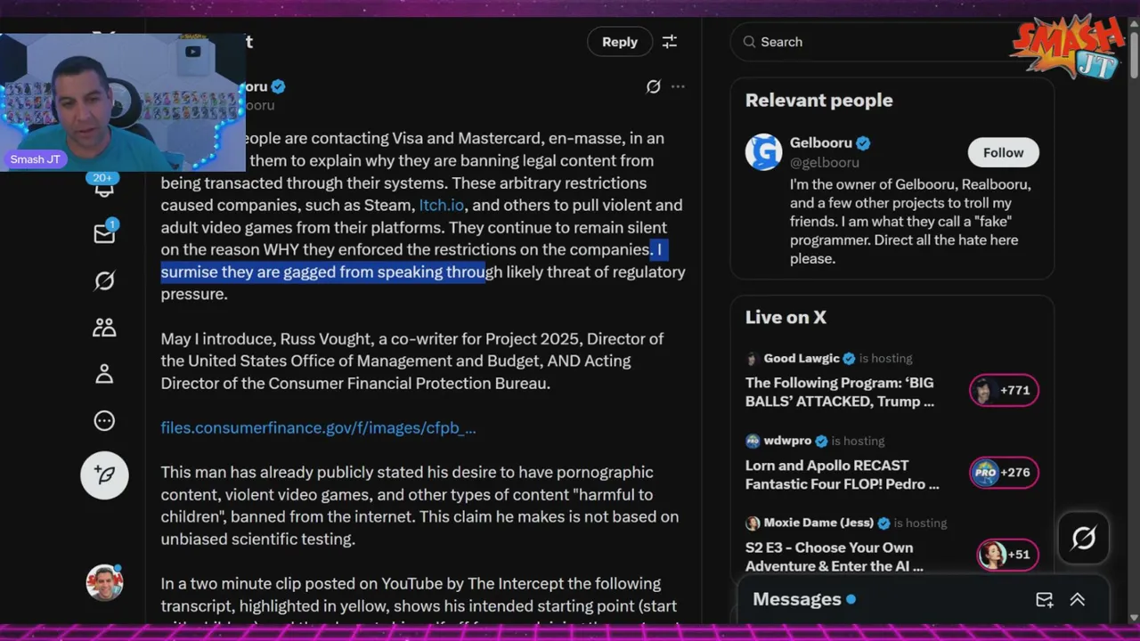
Task: Open account avatar at sidebar bottom
Action: (104, 582)
